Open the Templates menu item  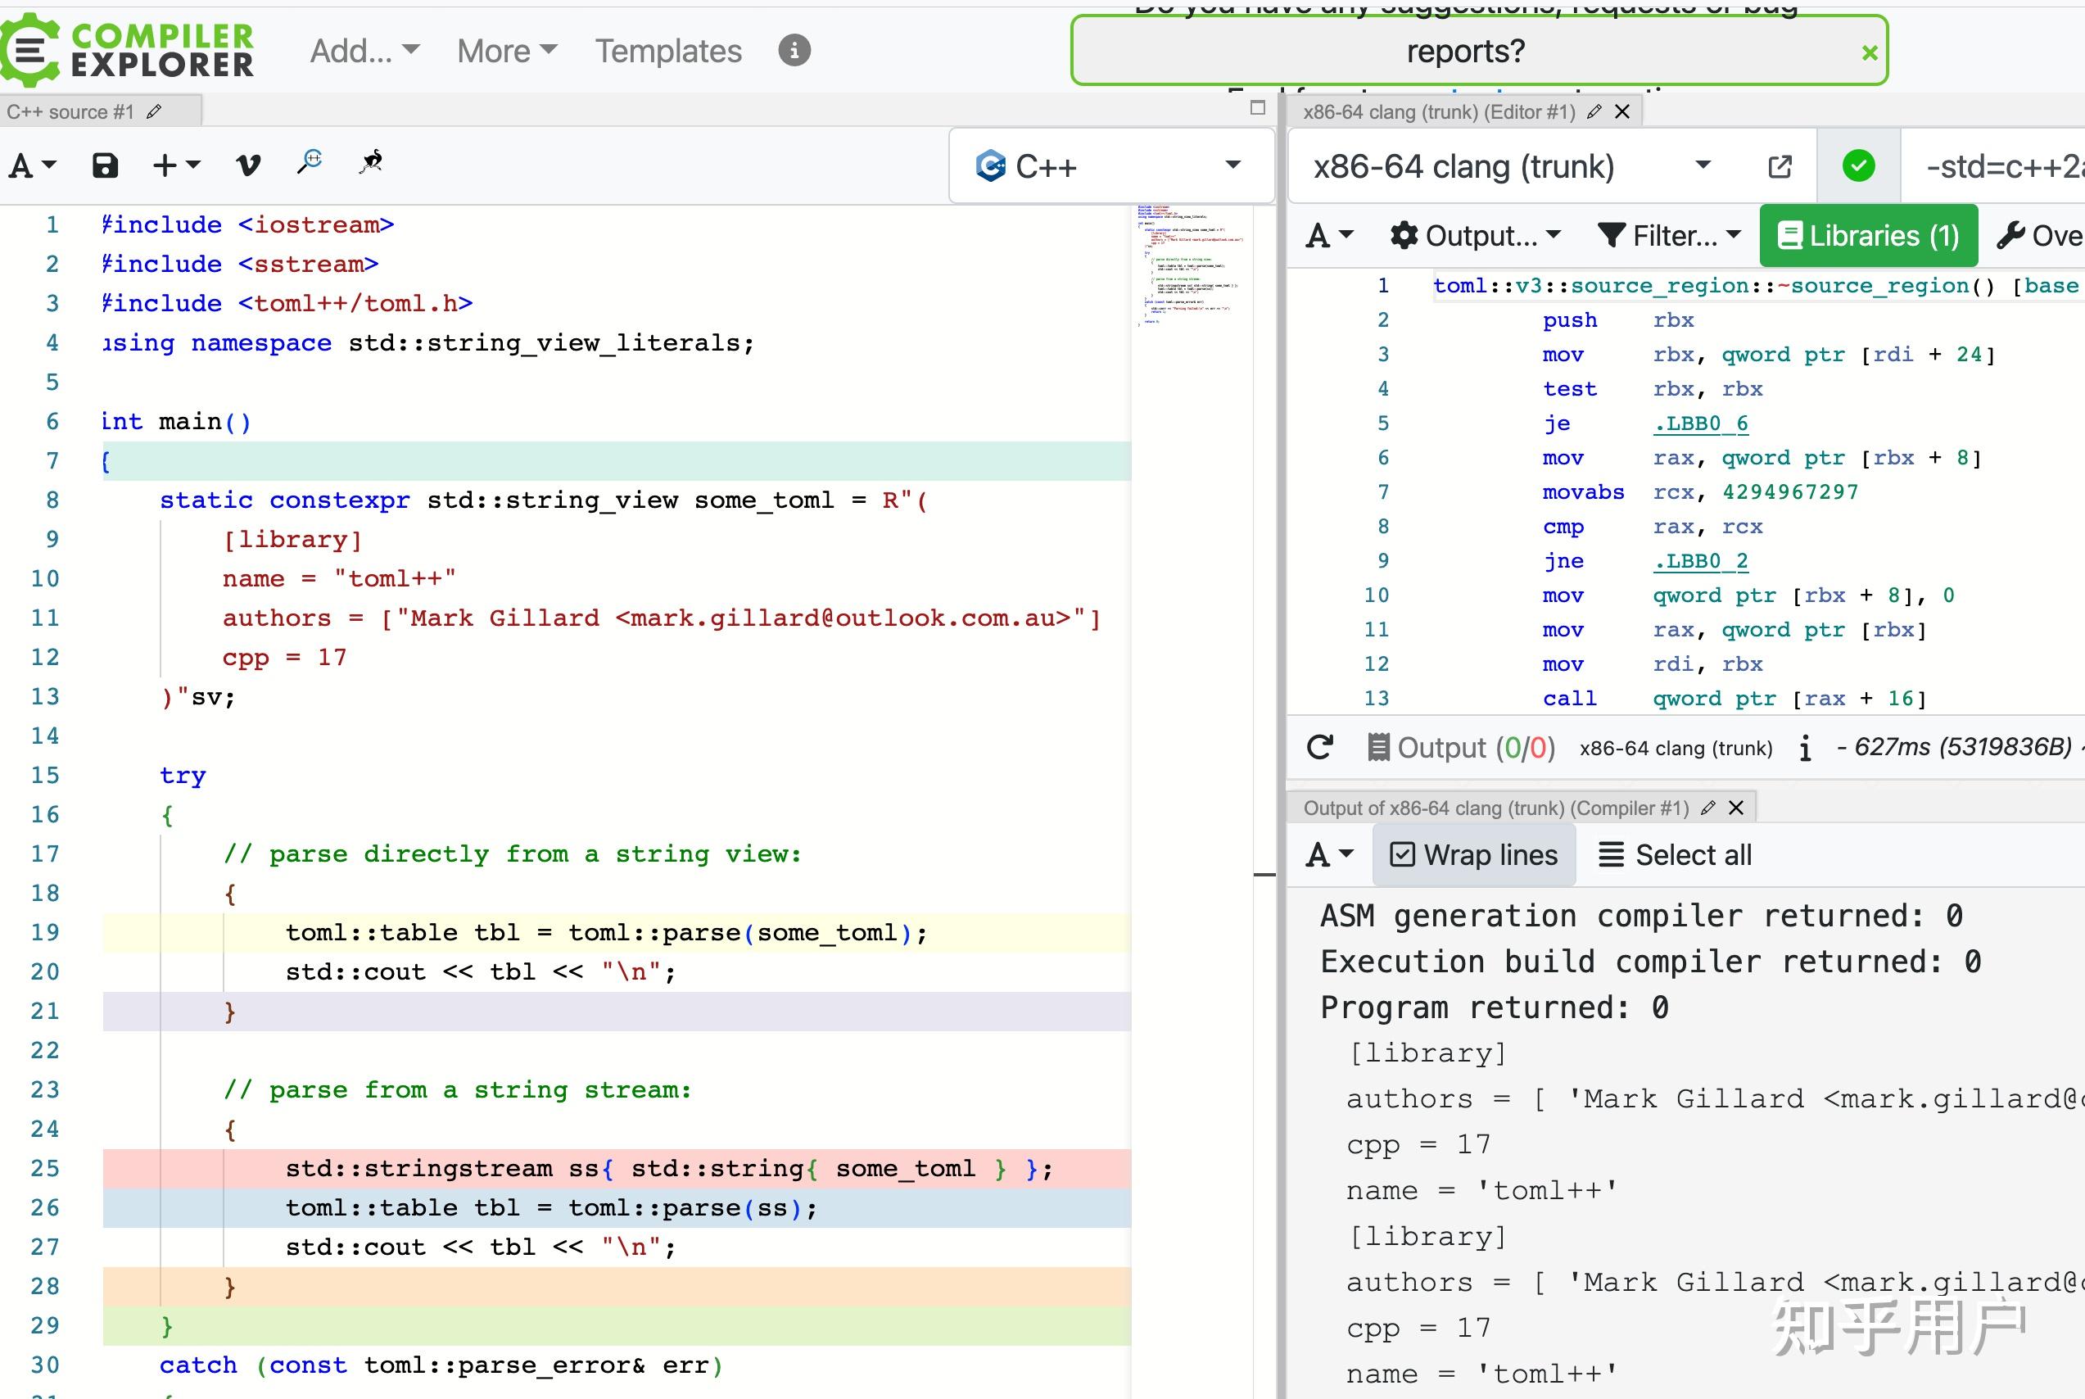pyautogui.click(x=668, y=51)
